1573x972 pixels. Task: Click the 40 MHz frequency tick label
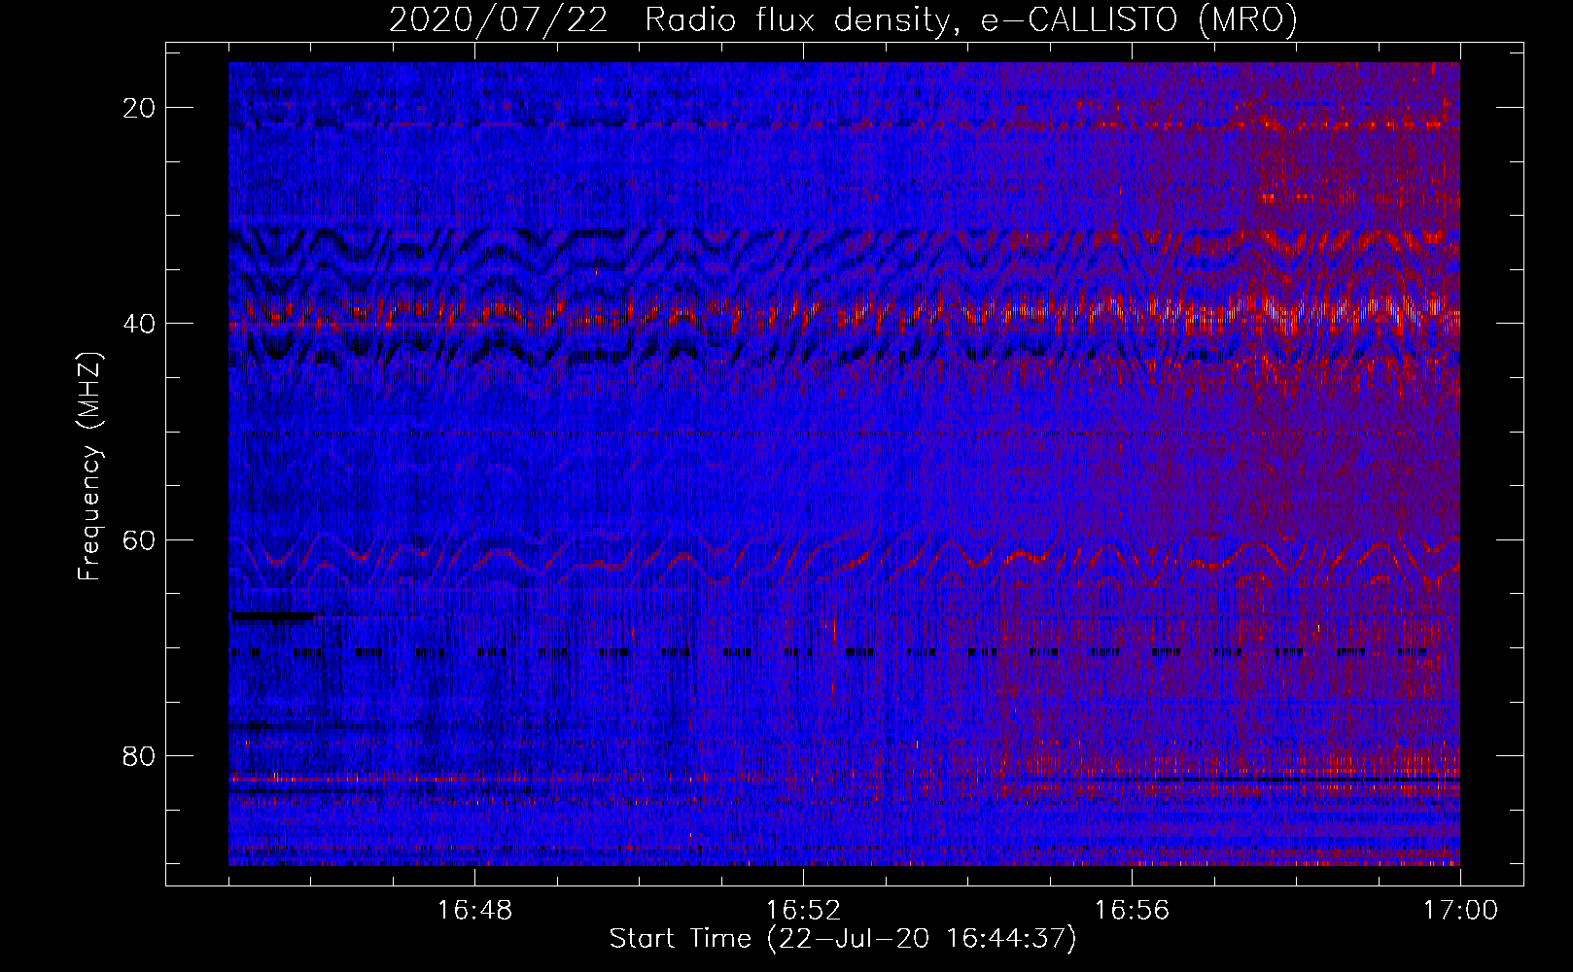pyautogui.click(x=140, y=324)
